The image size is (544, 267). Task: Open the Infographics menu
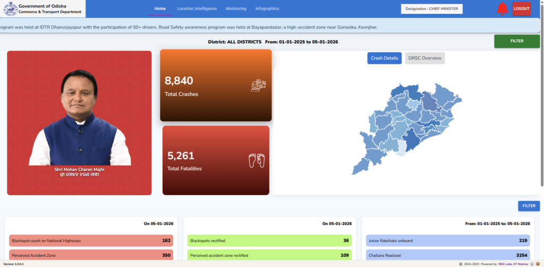pos(267,8)
